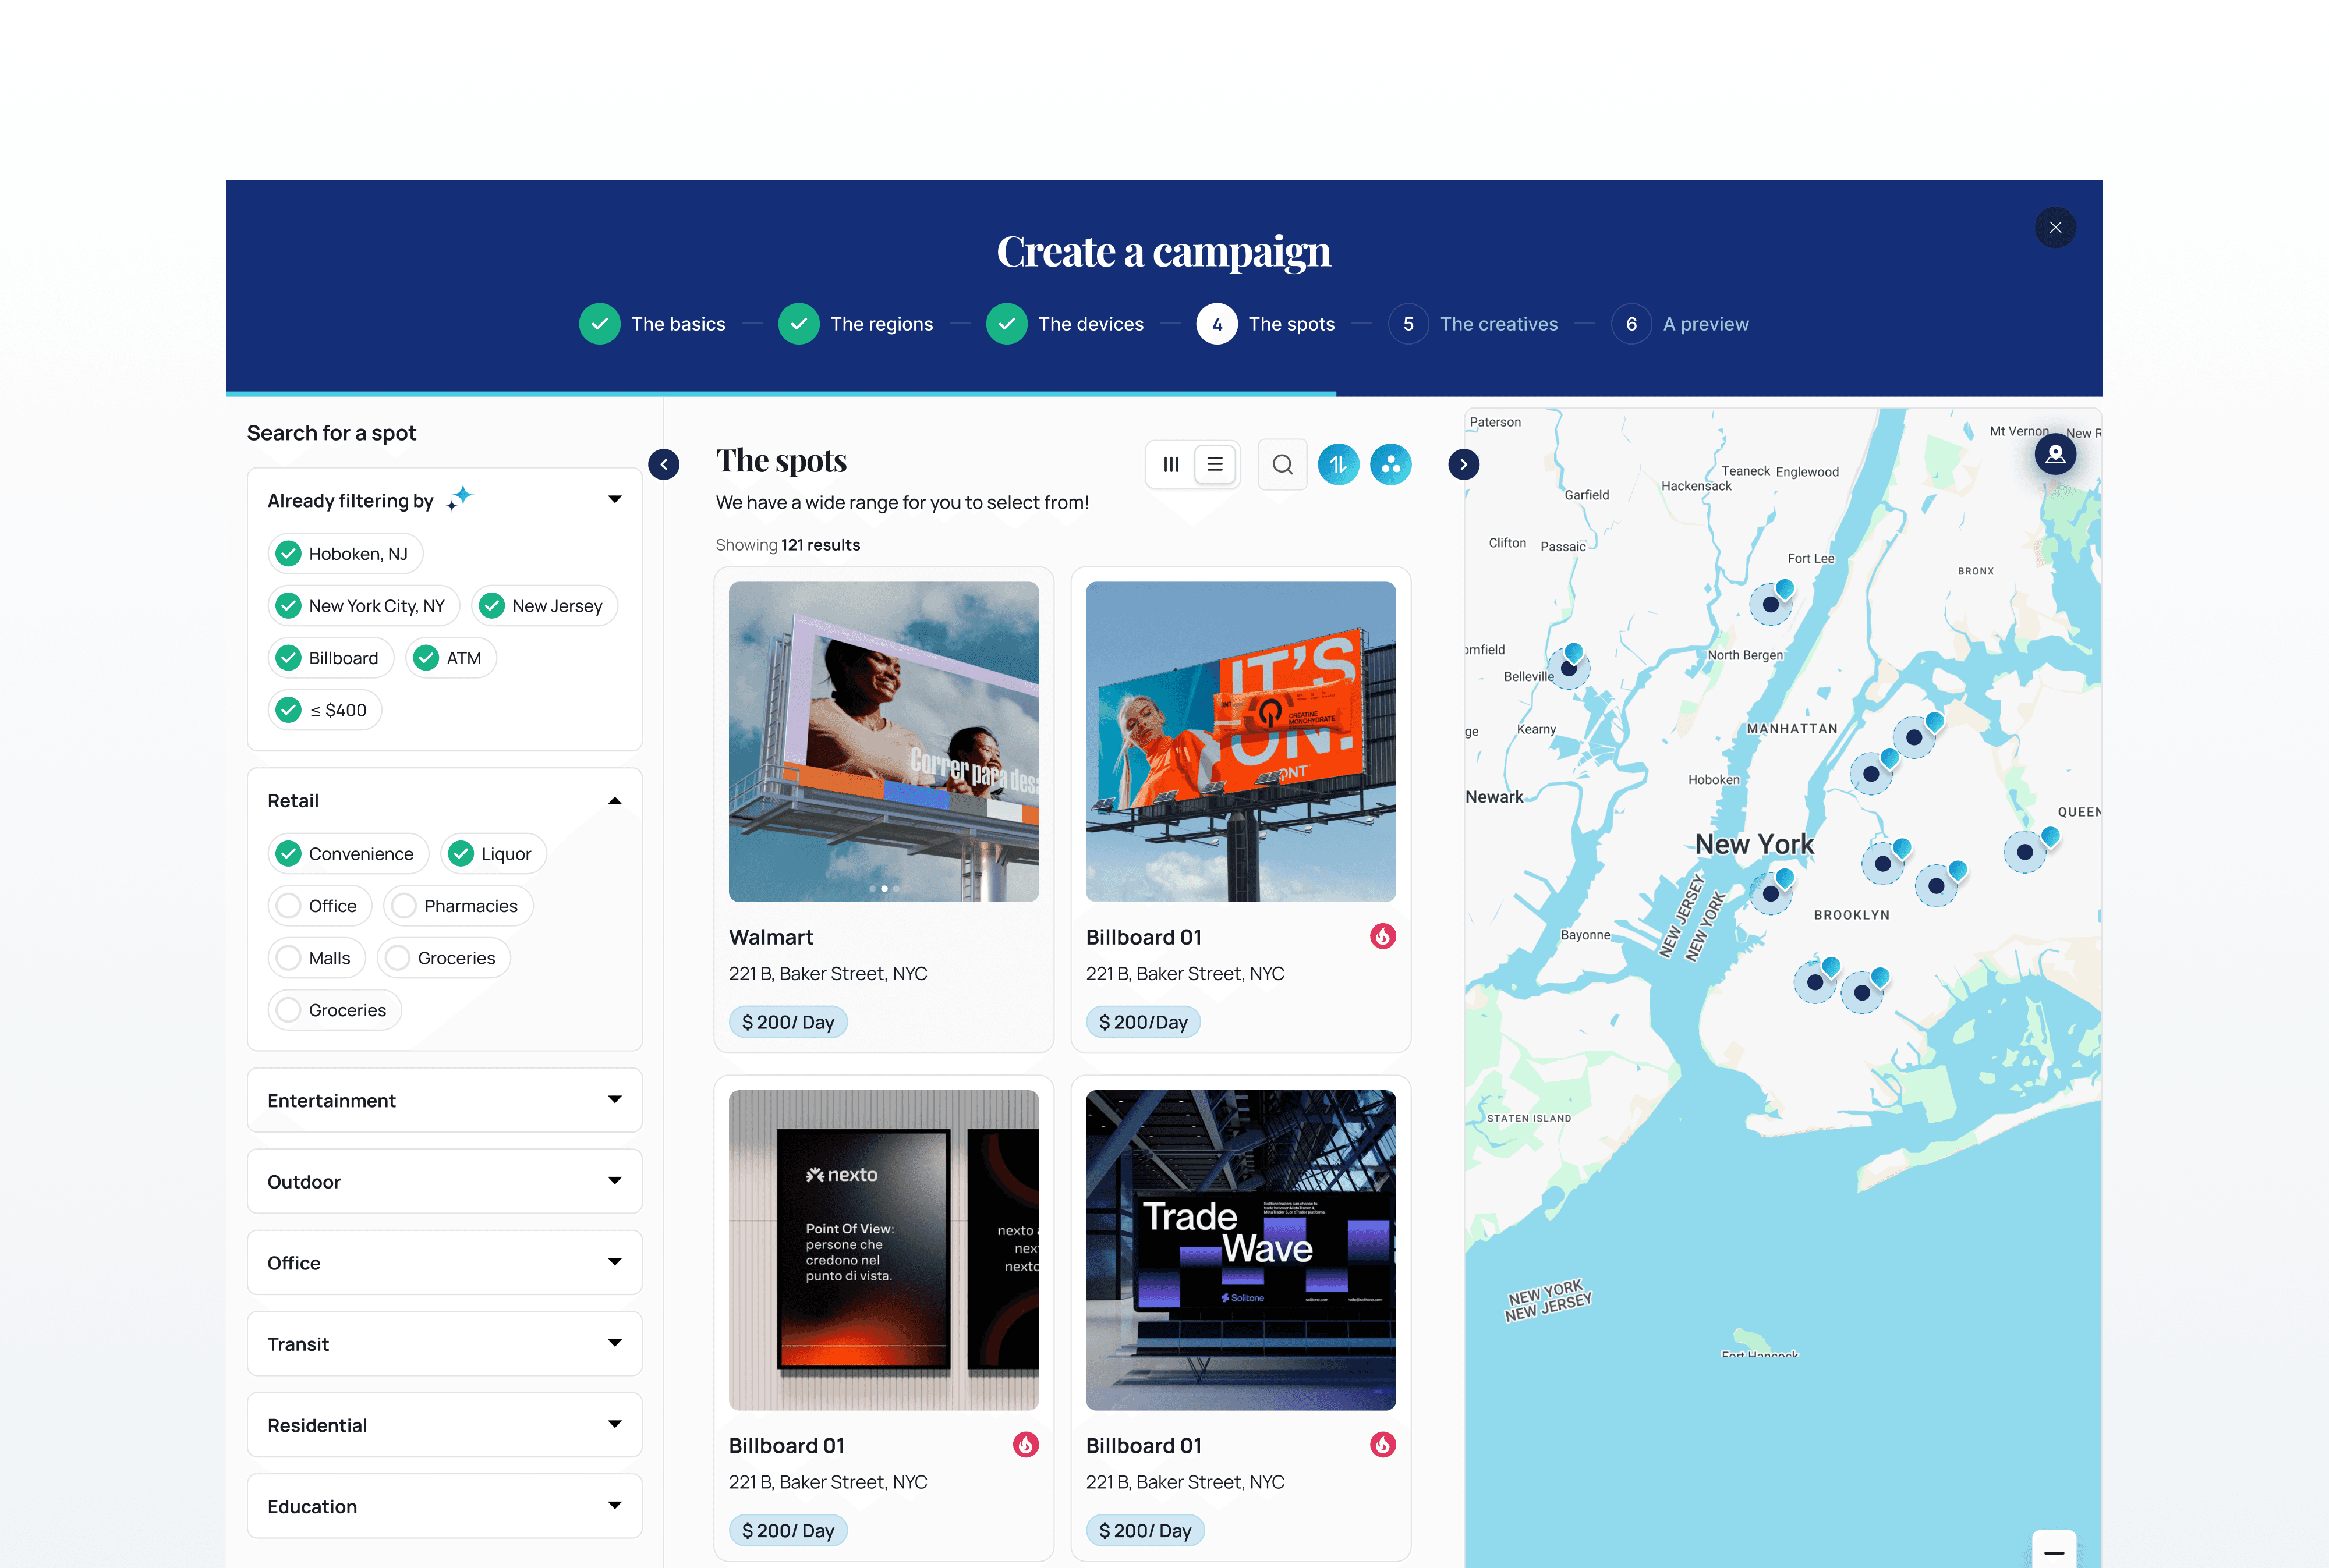This screenshot has height=1568, width=2329.
Task: Uncheck the Convenience filter
Action: click(x=289, y=853)
